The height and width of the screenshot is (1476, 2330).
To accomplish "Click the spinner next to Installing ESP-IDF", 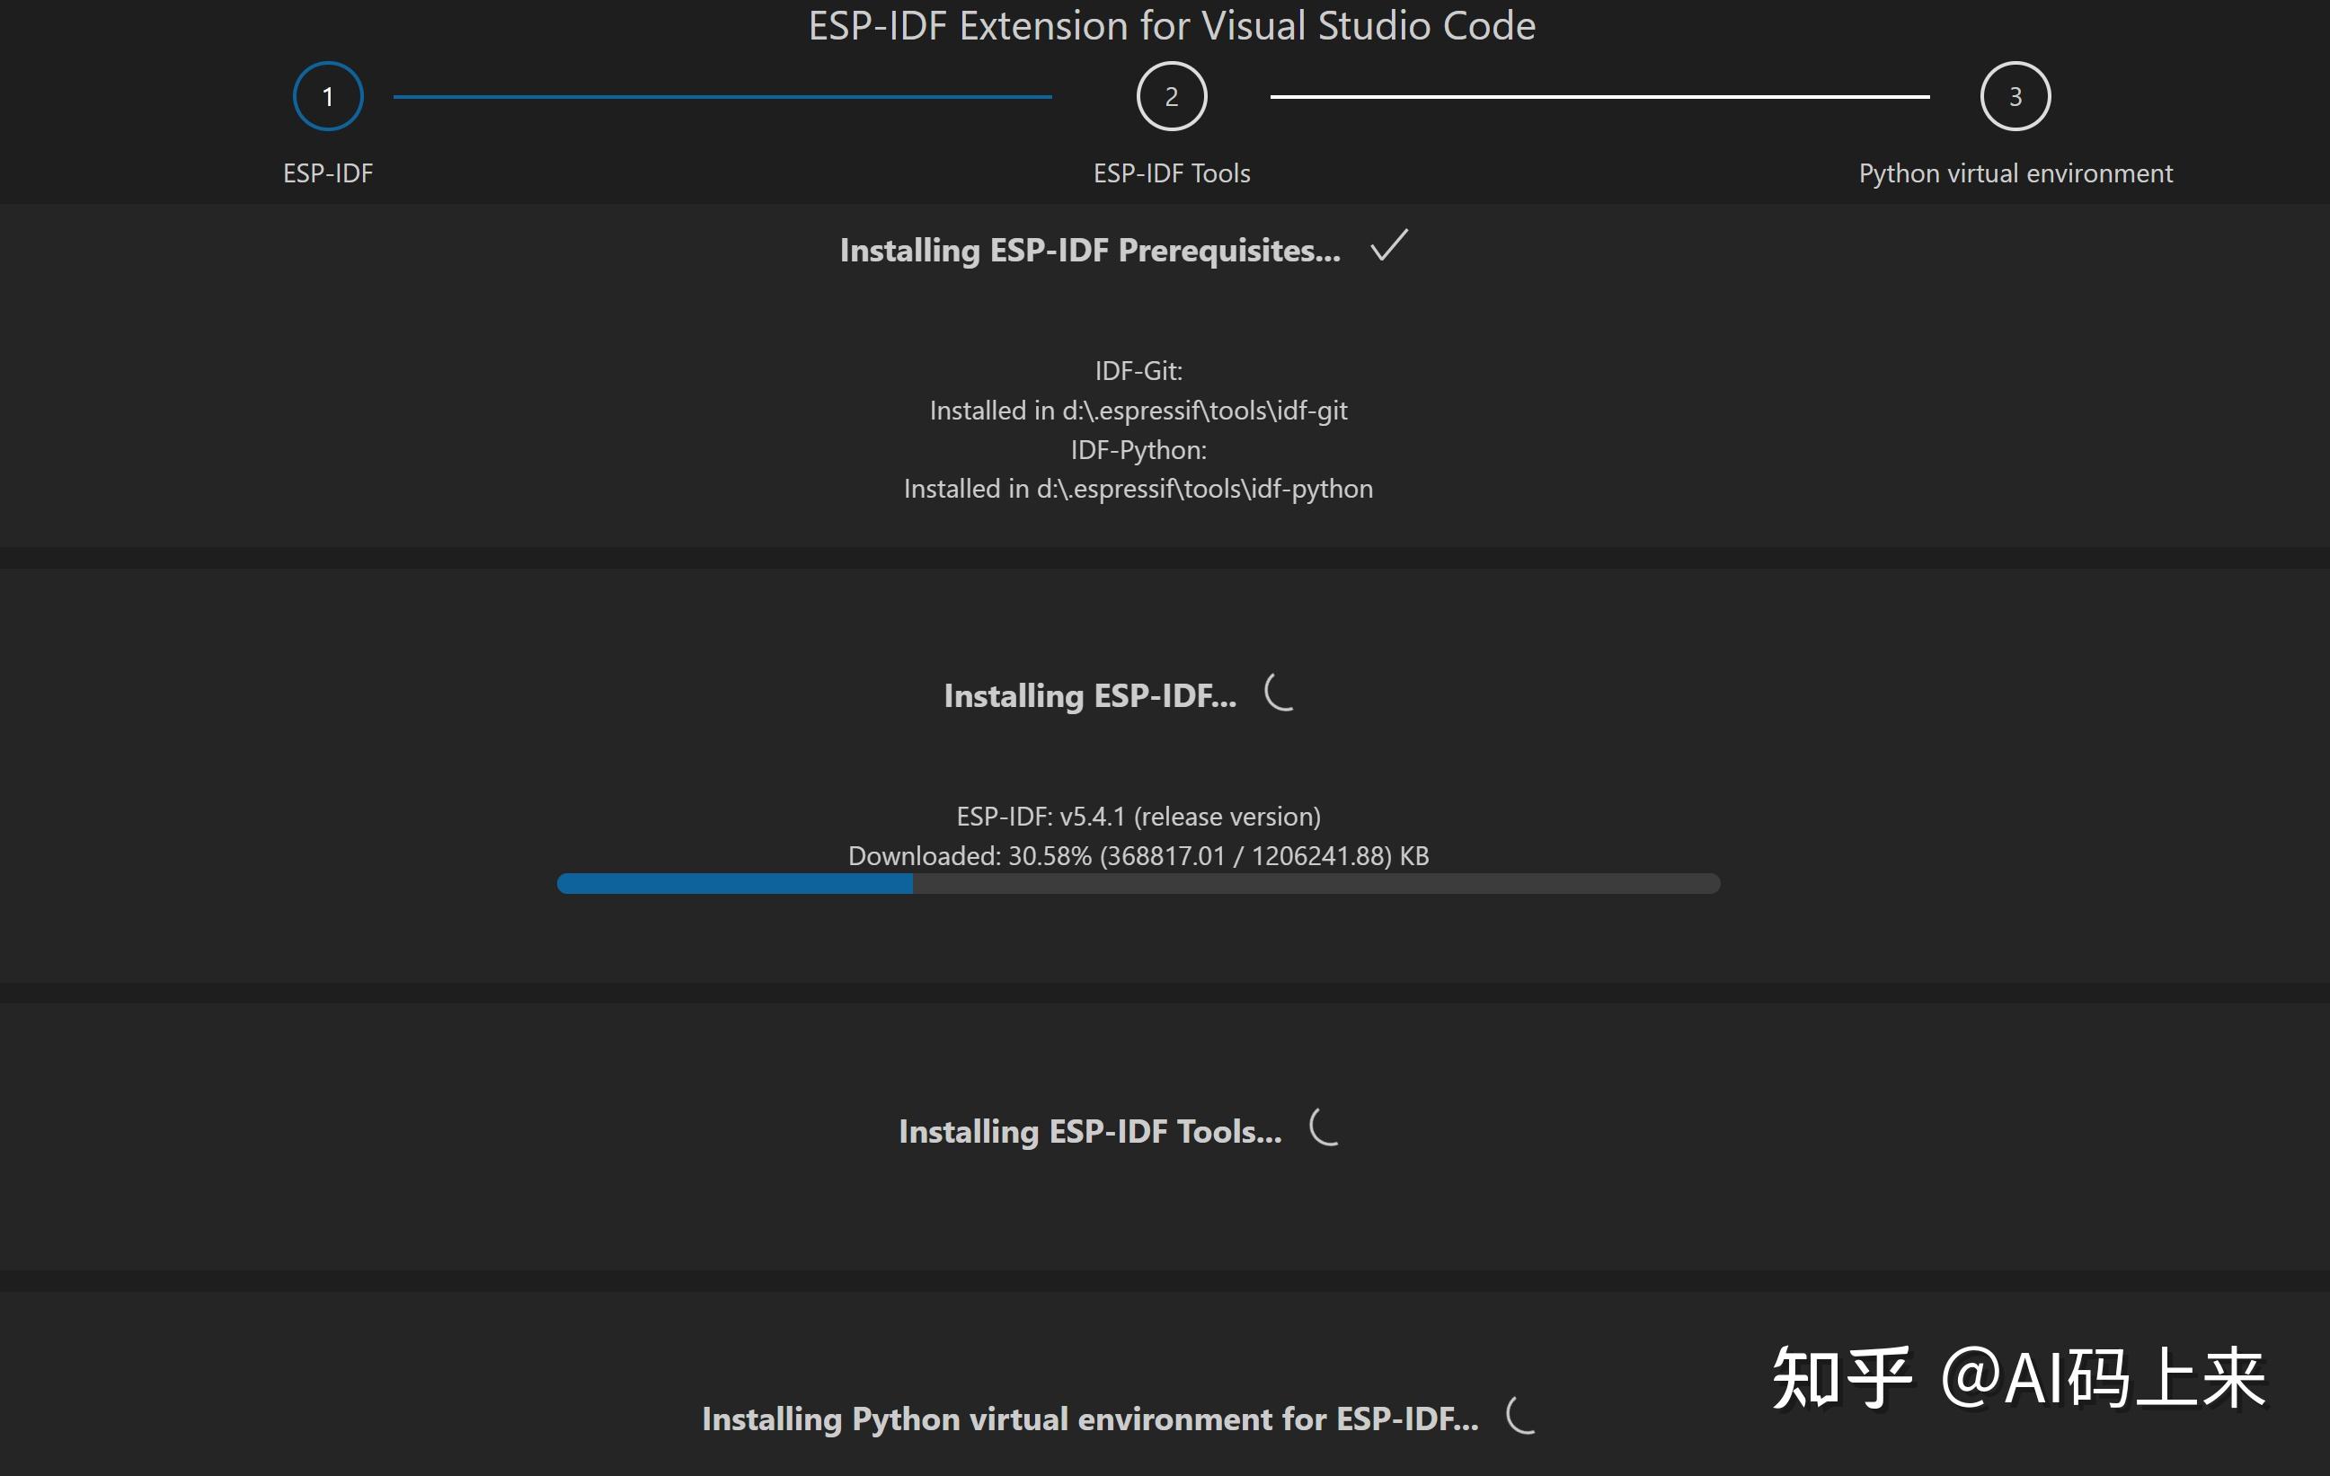I will (1280, 693).
